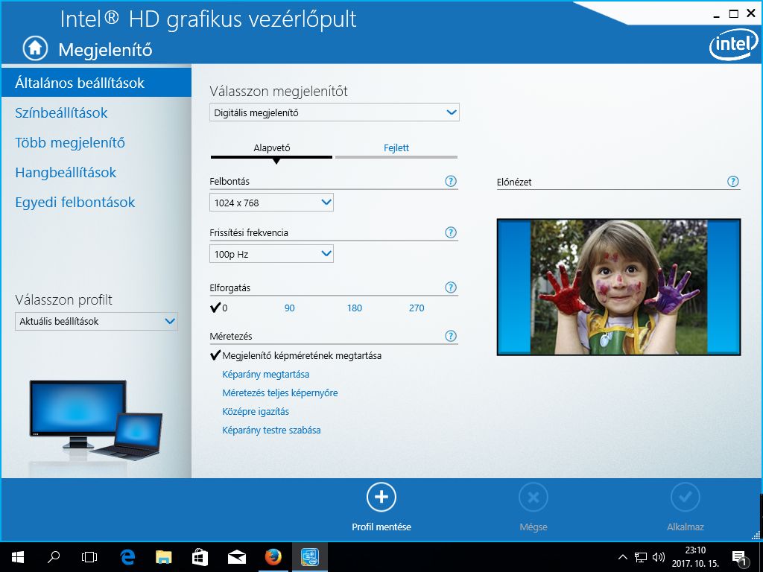This screenshot has height=572, width=763.
Task: Open Színbeállítások in sidebar
Action: point(61,113)
